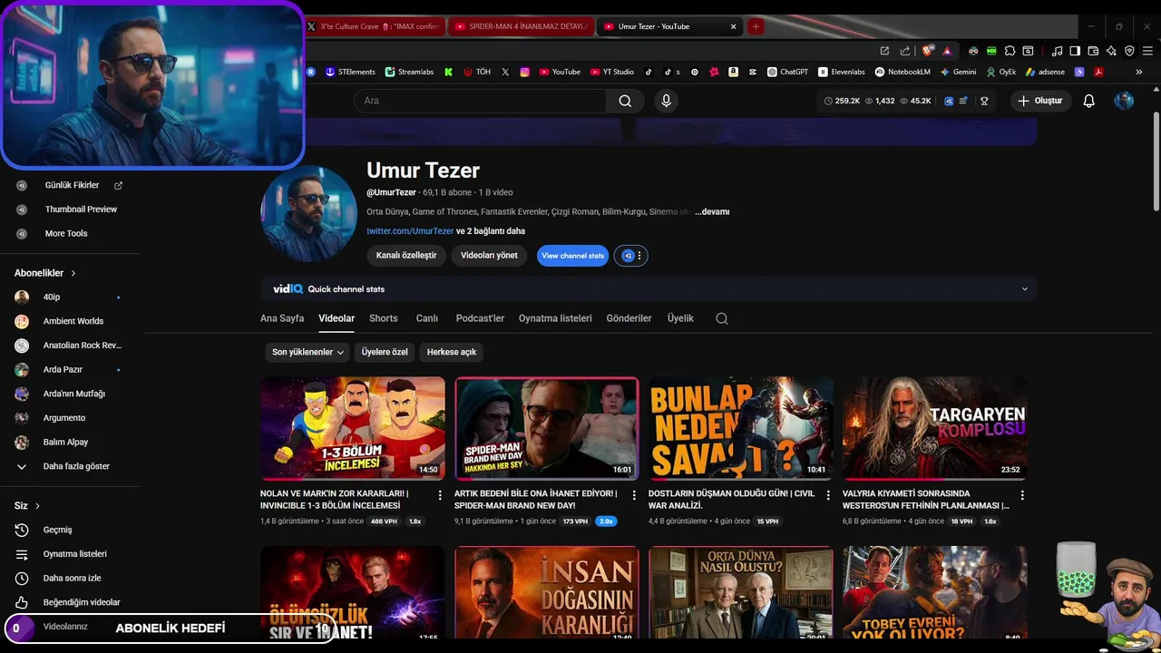Click the Ara search input field
This screenshot has height=653, width=1161.
tap(480, 101)
